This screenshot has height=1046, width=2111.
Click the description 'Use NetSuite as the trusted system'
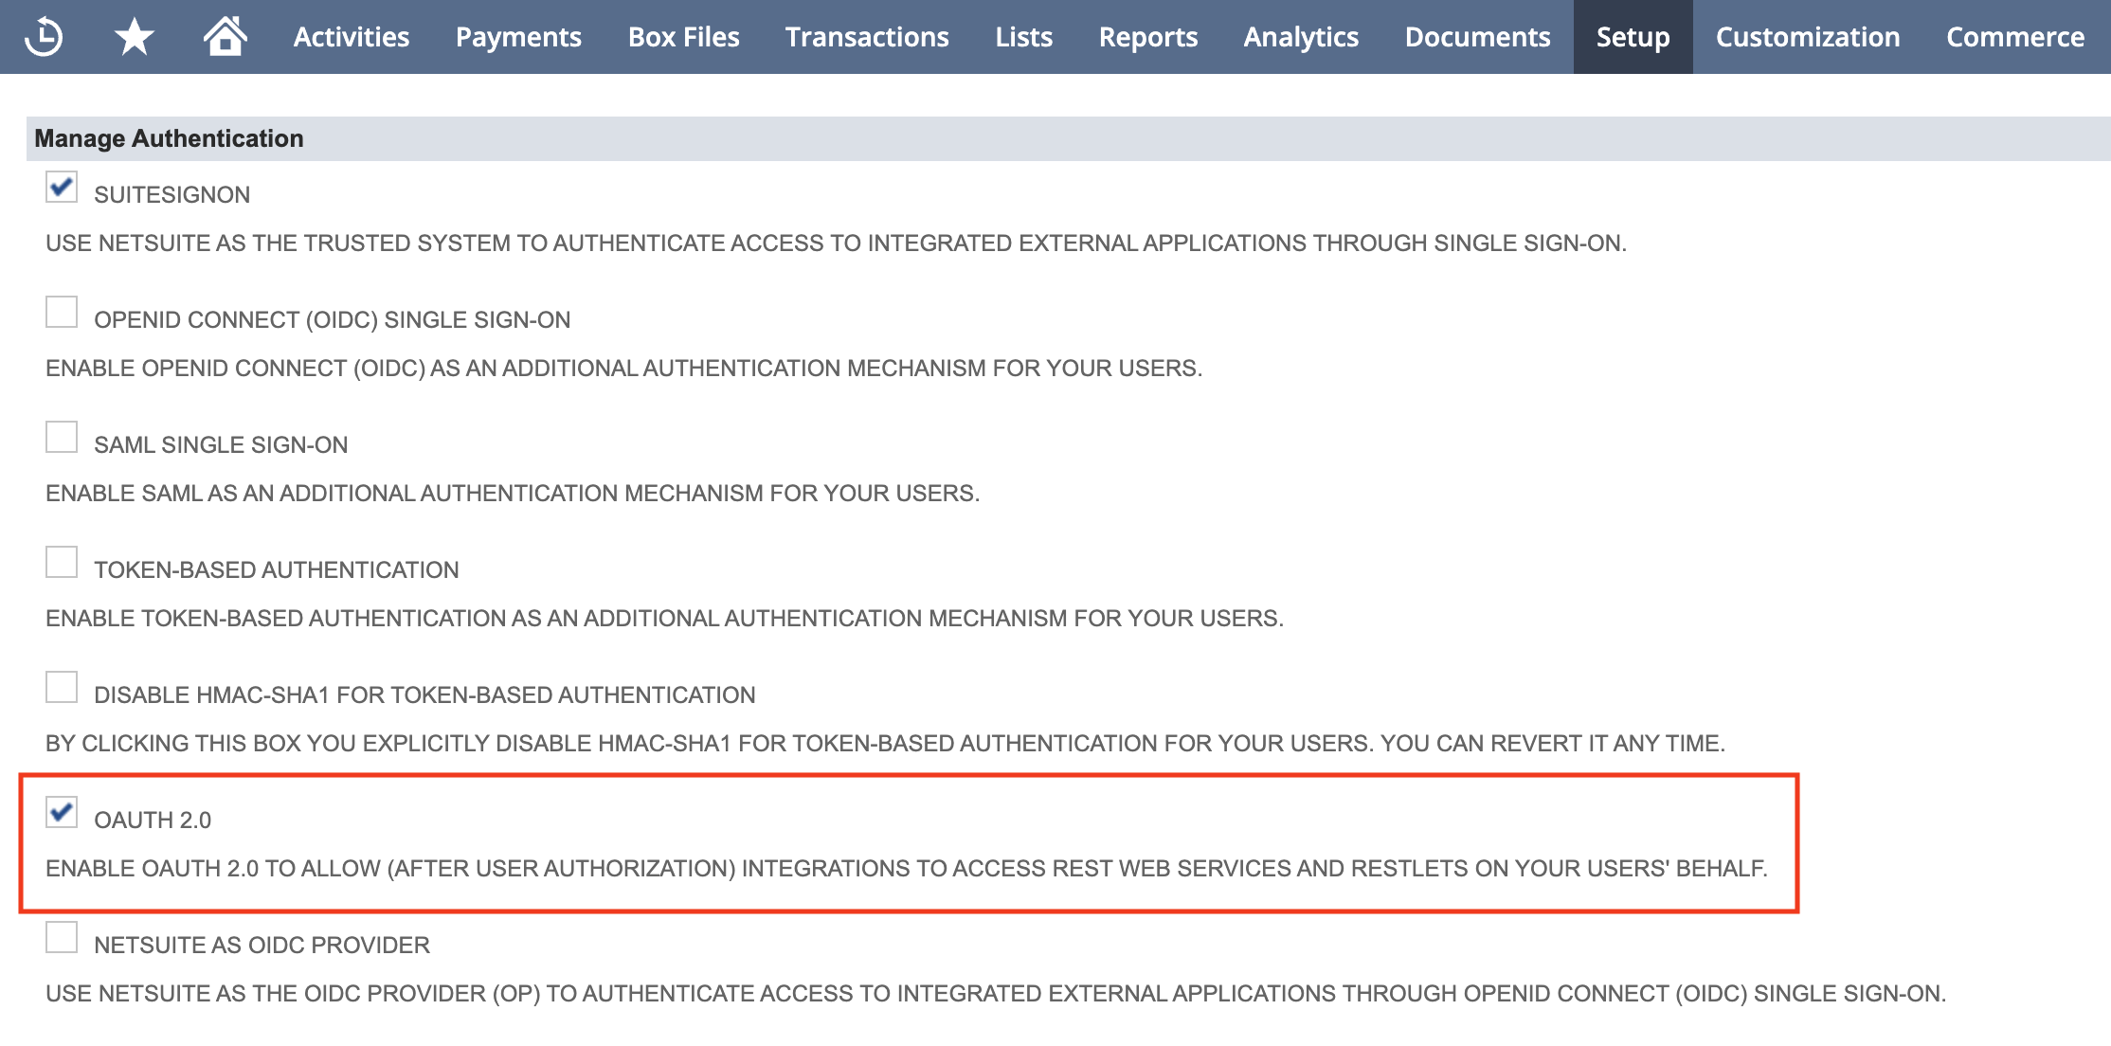tap(837, 243)
